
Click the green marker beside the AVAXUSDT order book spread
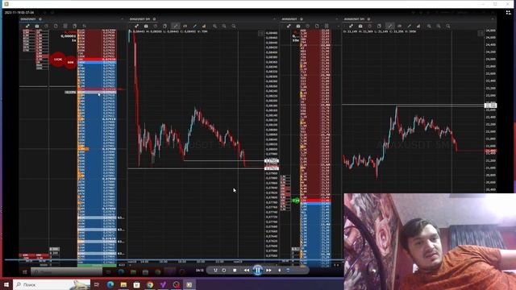pyautogui.click(x=296, y=201)
